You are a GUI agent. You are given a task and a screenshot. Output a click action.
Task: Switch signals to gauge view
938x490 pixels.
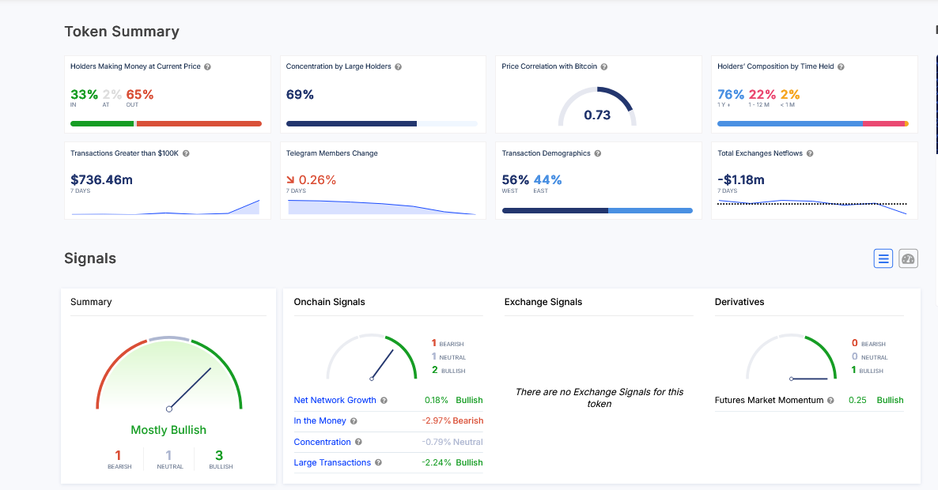tap(908, 258)
